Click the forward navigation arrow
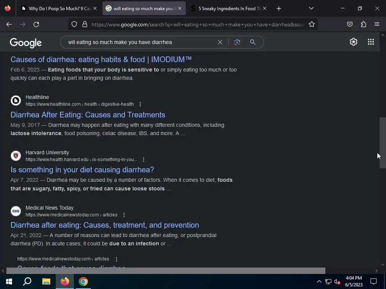Image resolution: width=386 pixels, height=289 pixels. click(x=23, y=24)
